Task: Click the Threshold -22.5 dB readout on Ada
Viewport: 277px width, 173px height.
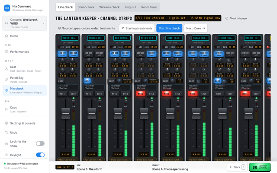Action: (x=127, y=81)
